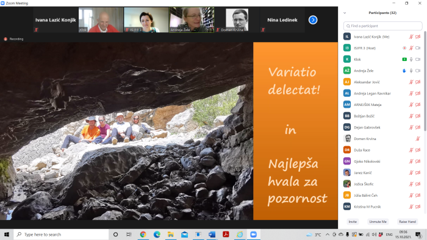Open Zoom from the taskbar

[x=254, y=235]
